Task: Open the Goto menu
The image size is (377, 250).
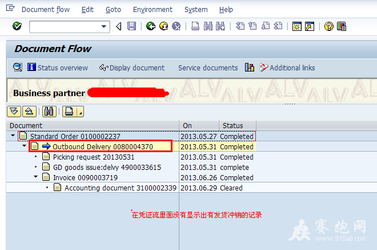Action: click(x=113, y=10)
